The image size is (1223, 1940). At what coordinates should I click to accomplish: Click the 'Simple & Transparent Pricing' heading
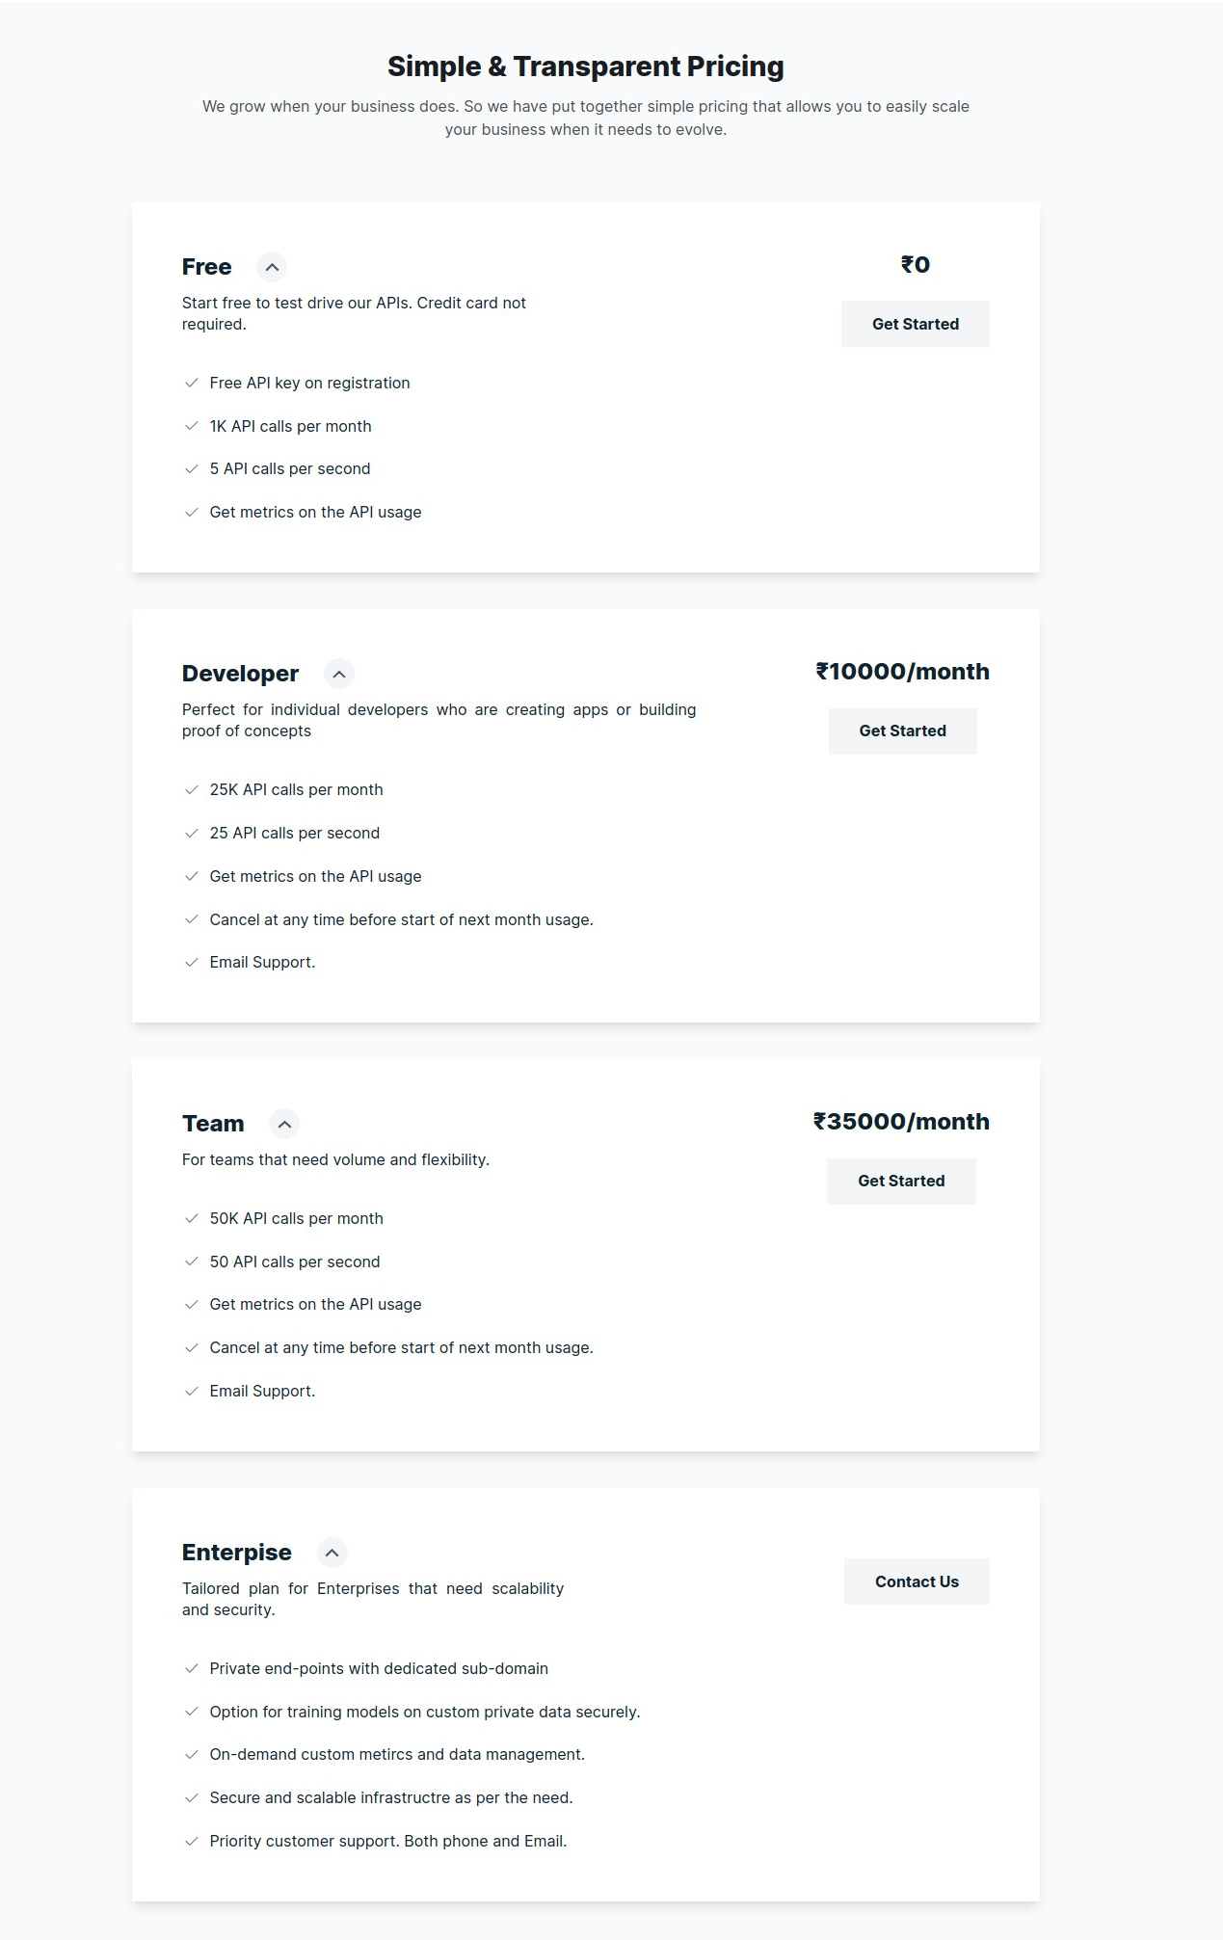tap(586, 66)
